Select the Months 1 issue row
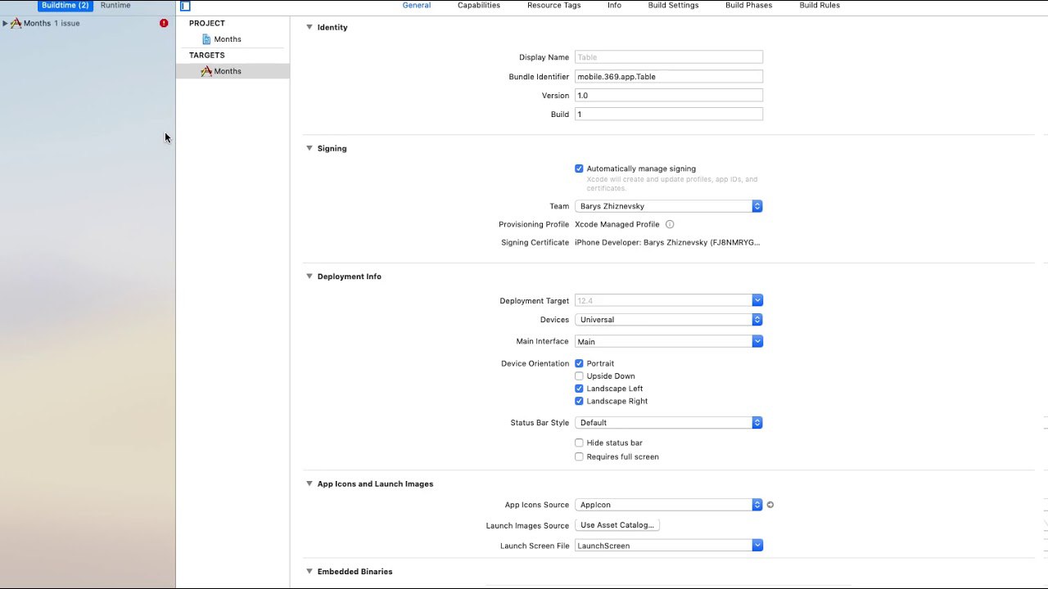This screenshot has width=1048, height=589. 87,23
